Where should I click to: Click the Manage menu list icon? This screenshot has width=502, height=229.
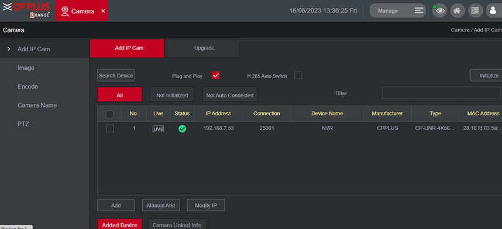click(419, 10)
